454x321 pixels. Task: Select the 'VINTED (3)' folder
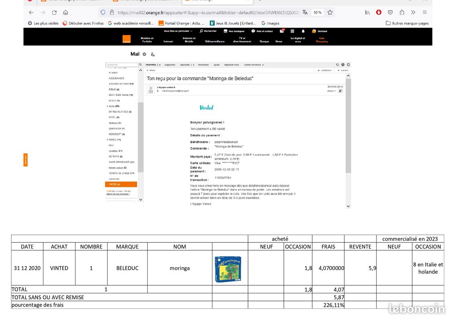121,185
